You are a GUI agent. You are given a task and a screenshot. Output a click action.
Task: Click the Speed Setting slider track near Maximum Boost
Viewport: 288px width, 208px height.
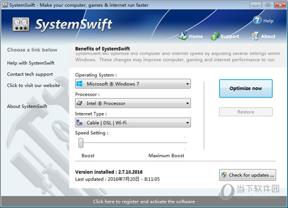click(184, 142)
